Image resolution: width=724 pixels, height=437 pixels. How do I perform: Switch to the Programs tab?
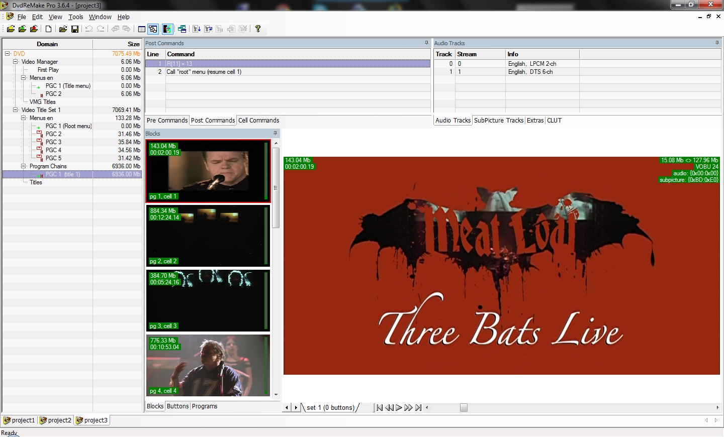[205, 406]
